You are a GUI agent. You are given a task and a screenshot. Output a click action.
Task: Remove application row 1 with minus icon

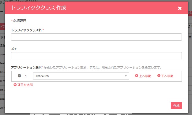[x=20, y=76]
